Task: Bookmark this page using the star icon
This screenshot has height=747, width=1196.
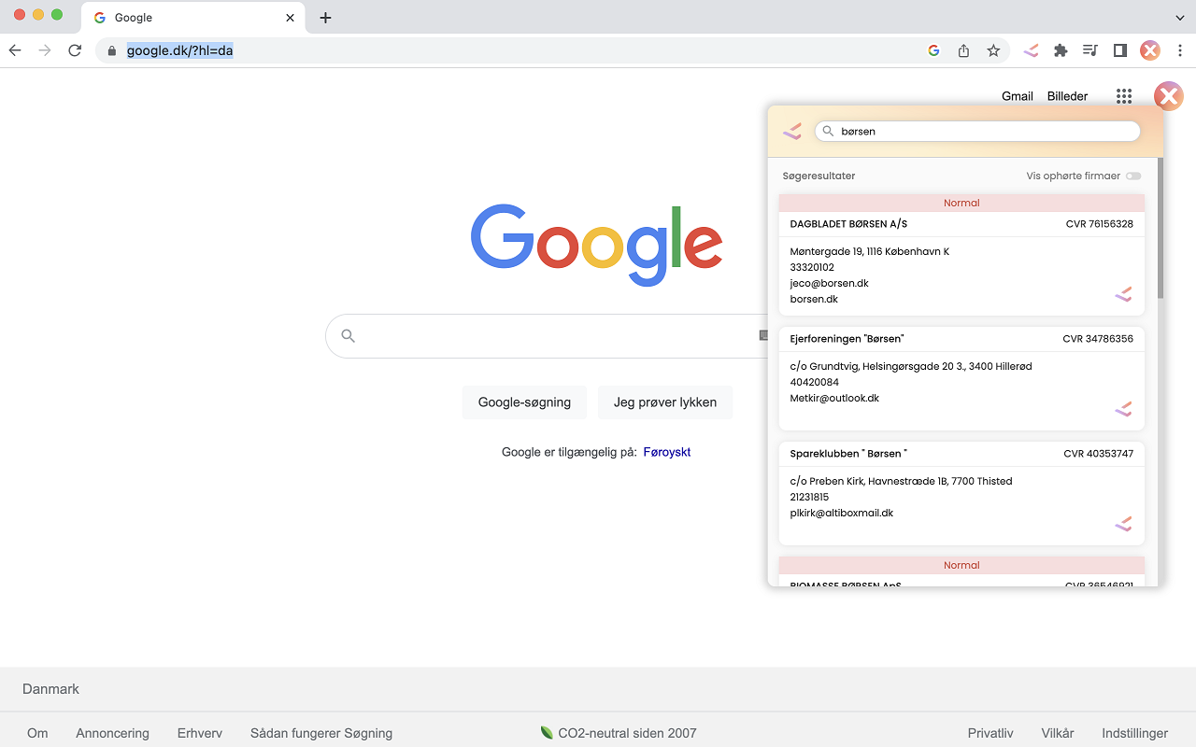Action: [993, 50]
